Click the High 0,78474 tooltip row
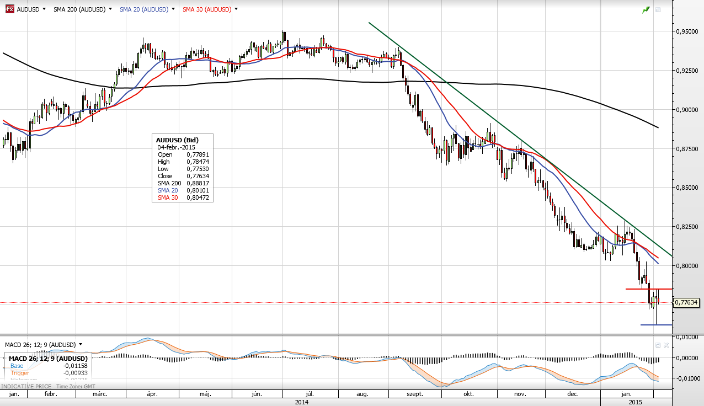 tap(183, 162)
